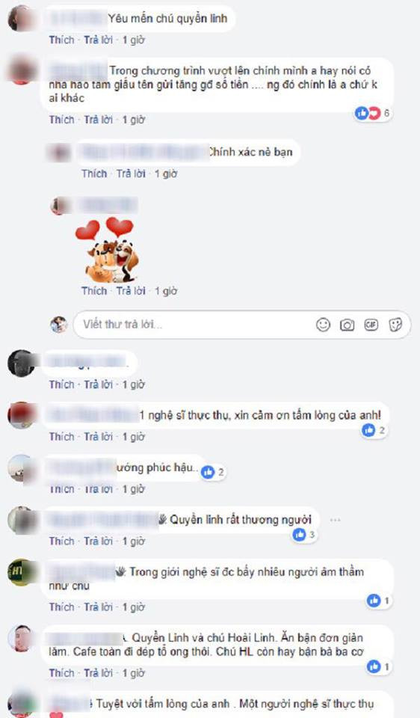
Task: Like the 'Chính xác nè bạn' reply
Action: [94, 174]
